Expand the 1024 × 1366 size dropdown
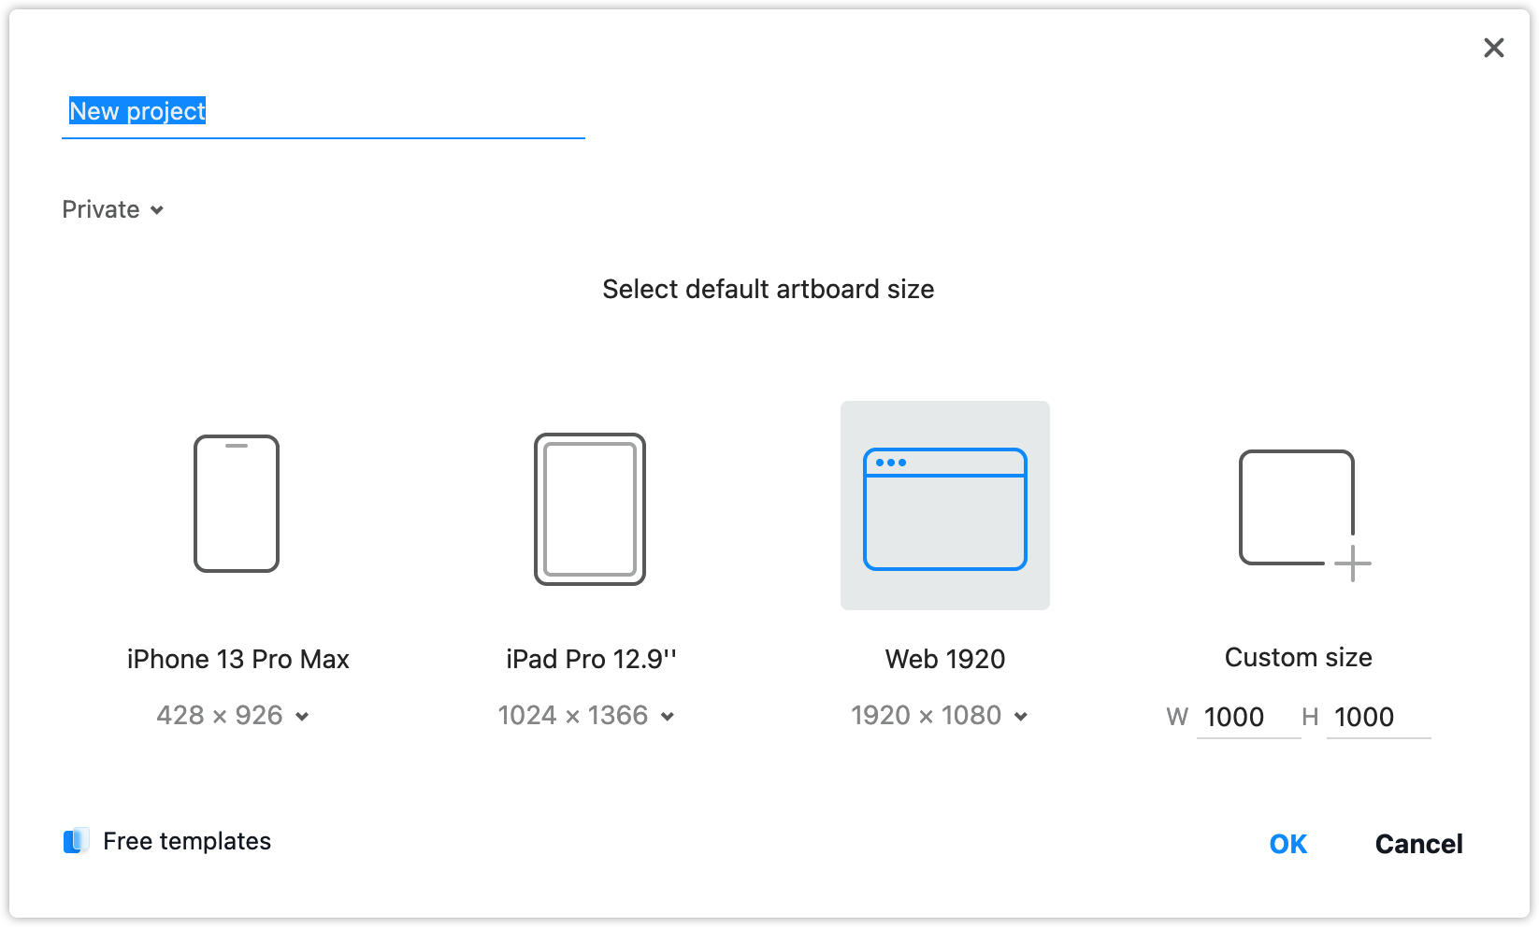 (586, 716)
